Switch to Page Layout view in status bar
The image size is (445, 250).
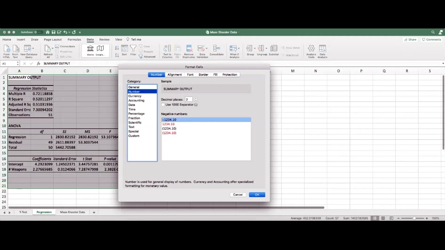383,218
